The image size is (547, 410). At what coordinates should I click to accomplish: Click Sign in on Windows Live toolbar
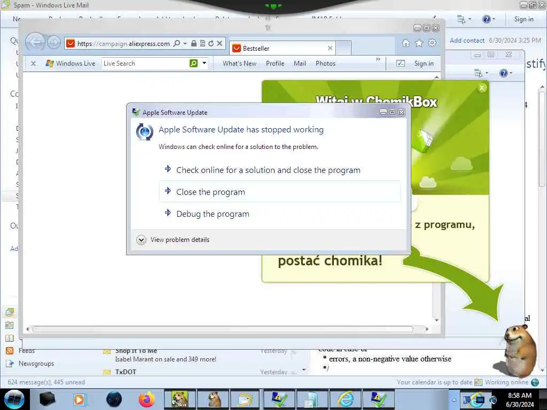pyautogui.click(x=424, y=64)
